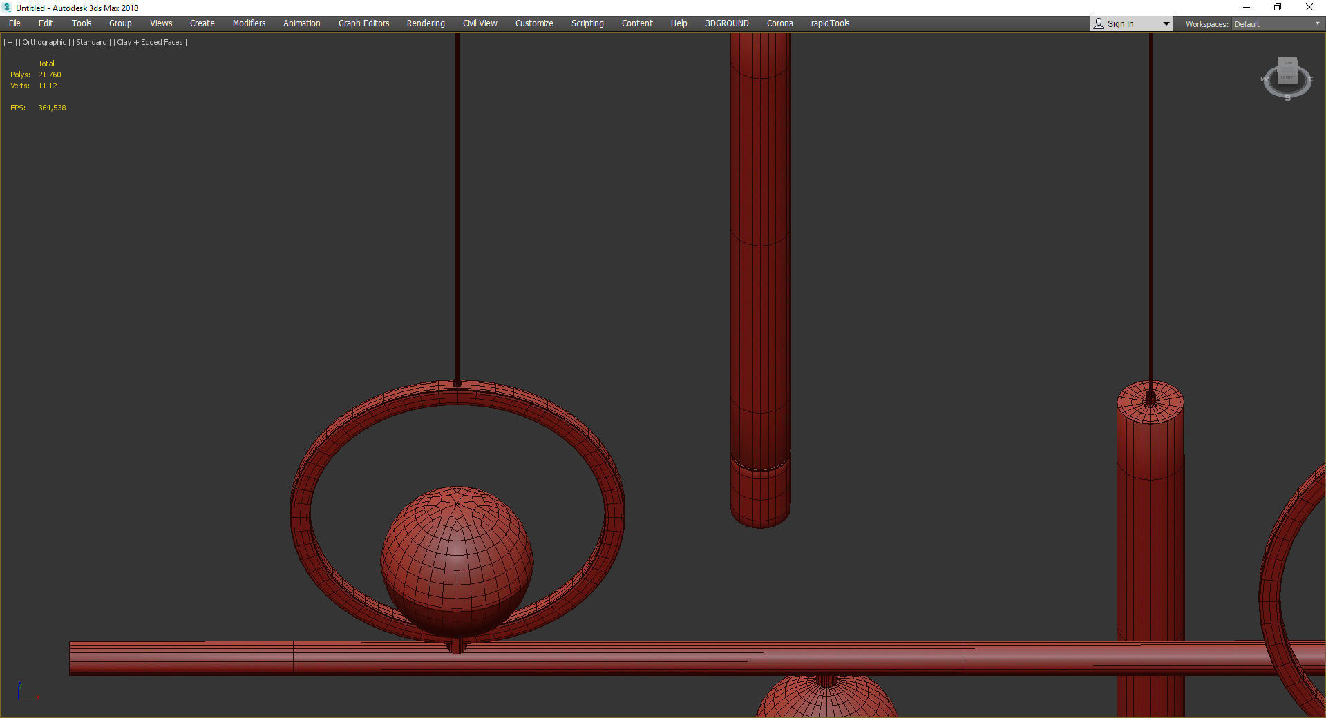Viewport: 1326px width, 718px height.
Task: Click the [Orthographic] viewport label
Action: [x=44, y=42]
